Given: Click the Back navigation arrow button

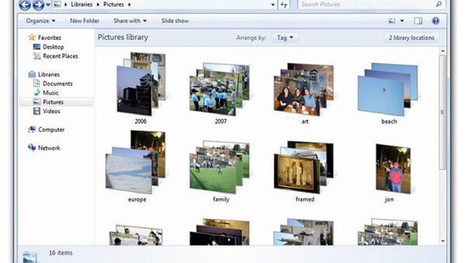Looking at the screenshot, I should 25,5.
